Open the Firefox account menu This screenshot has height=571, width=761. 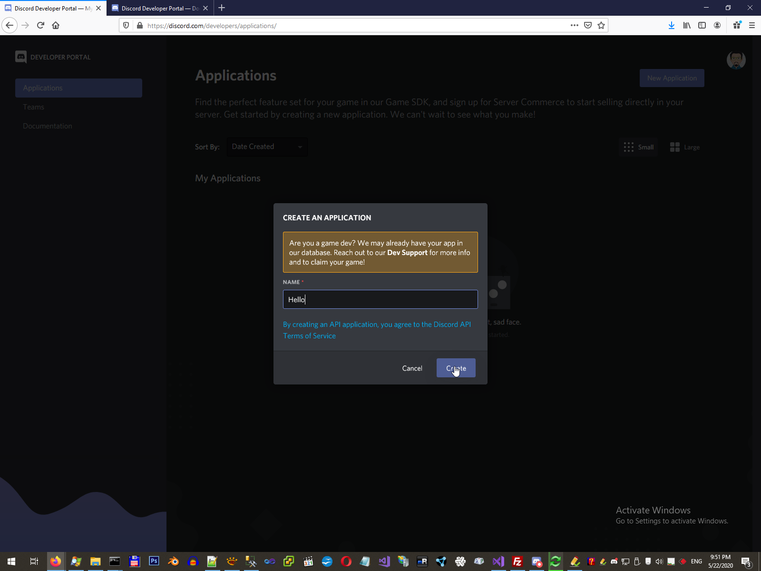[x=717, y=25]
